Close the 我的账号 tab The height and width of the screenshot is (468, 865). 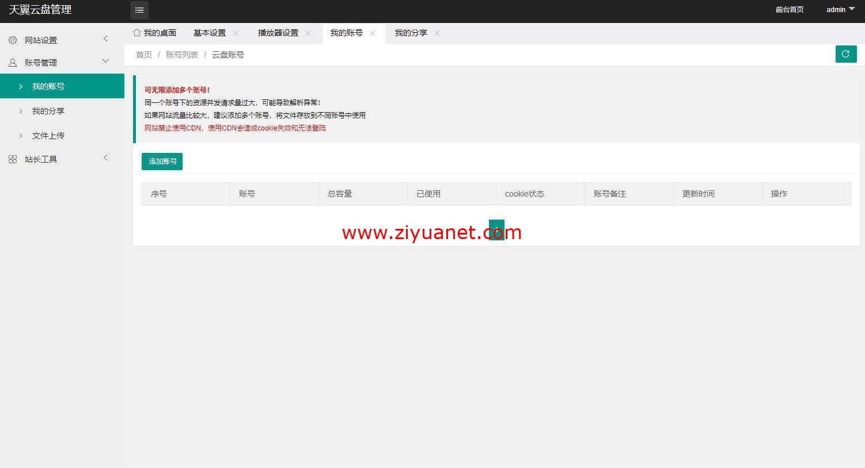point(373,33)
